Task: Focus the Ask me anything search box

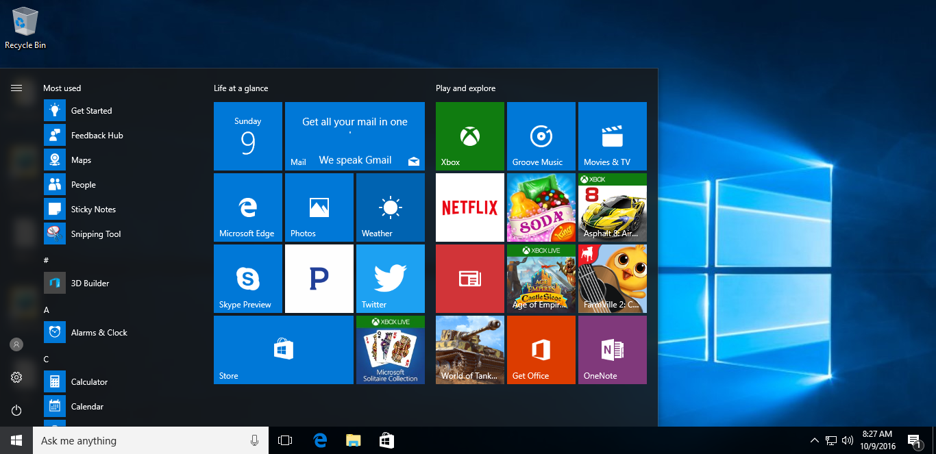Action: [150, 440]
